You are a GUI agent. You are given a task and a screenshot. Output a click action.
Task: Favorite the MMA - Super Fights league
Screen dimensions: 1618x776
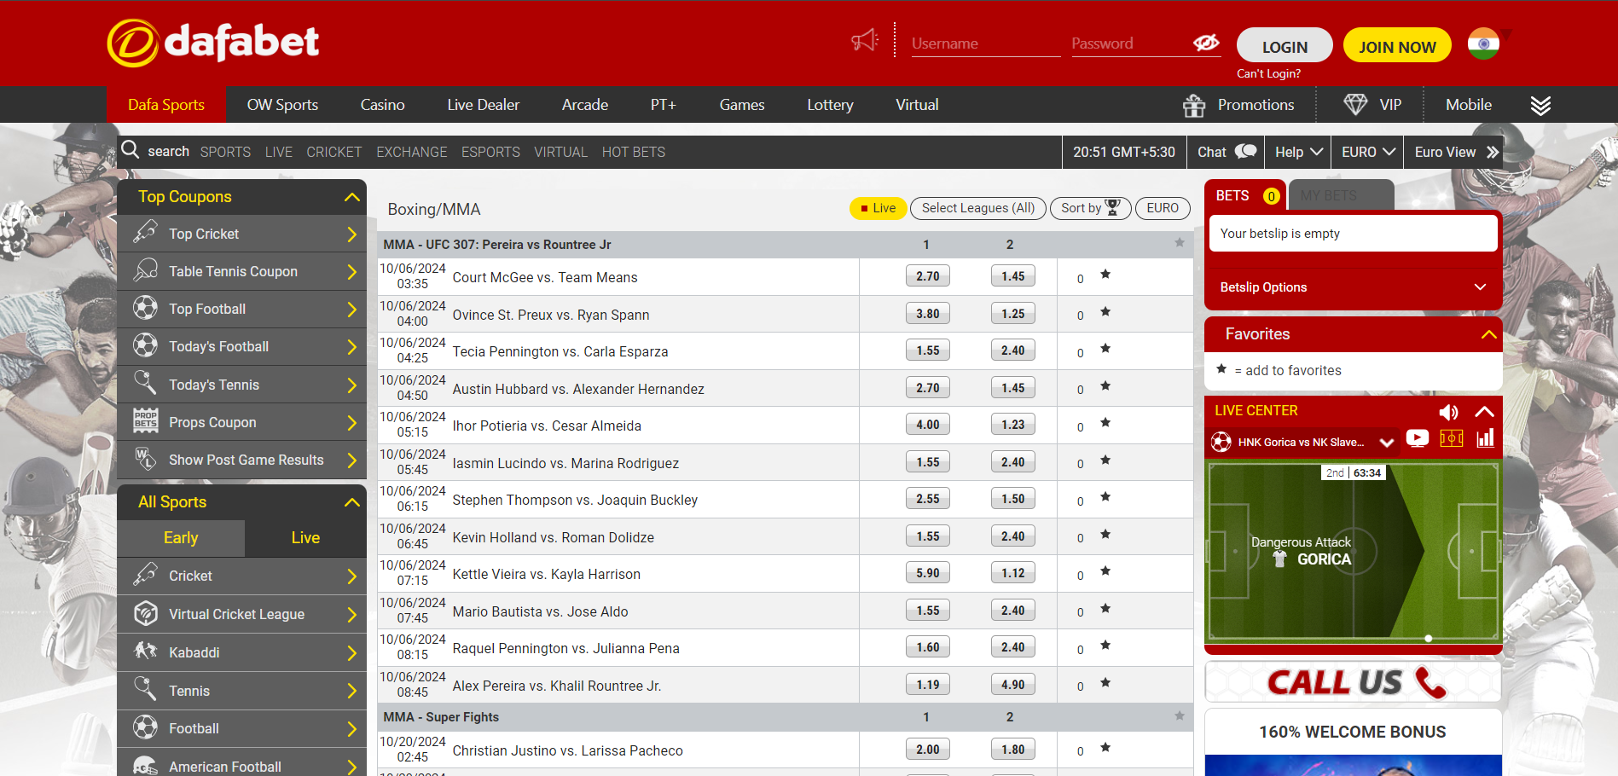1180,716
